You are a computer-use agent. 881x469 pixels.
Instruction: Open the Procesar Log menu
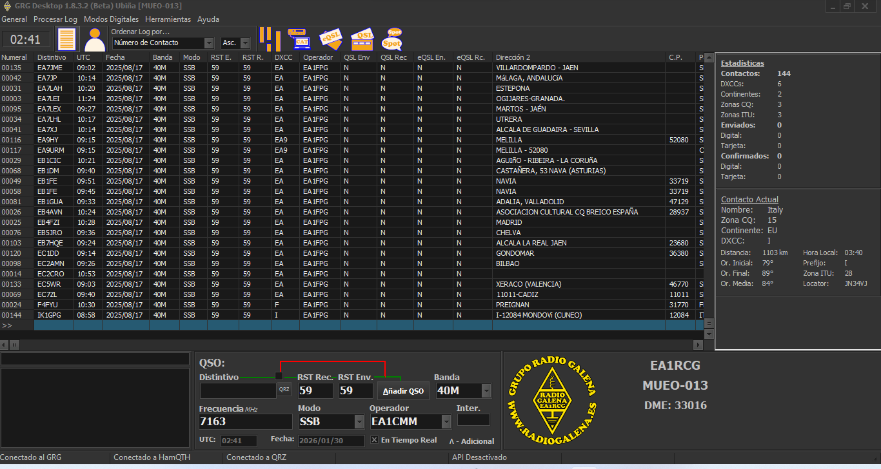[55, 19]
